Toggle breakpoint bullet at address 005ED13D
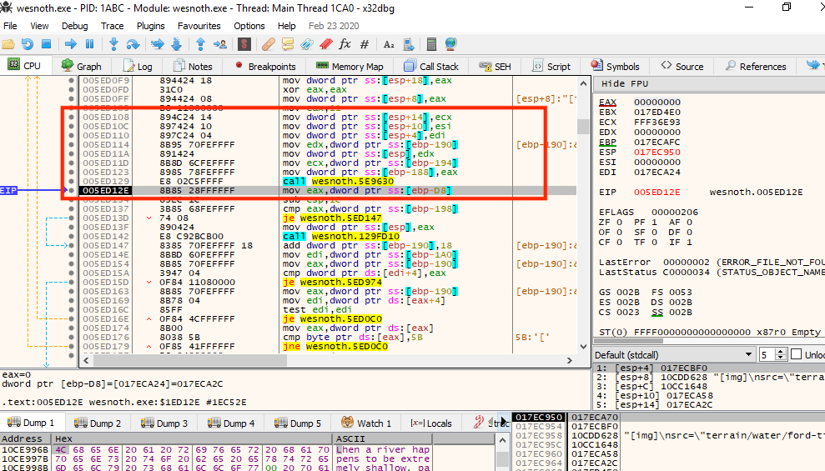 pos(71,218)
